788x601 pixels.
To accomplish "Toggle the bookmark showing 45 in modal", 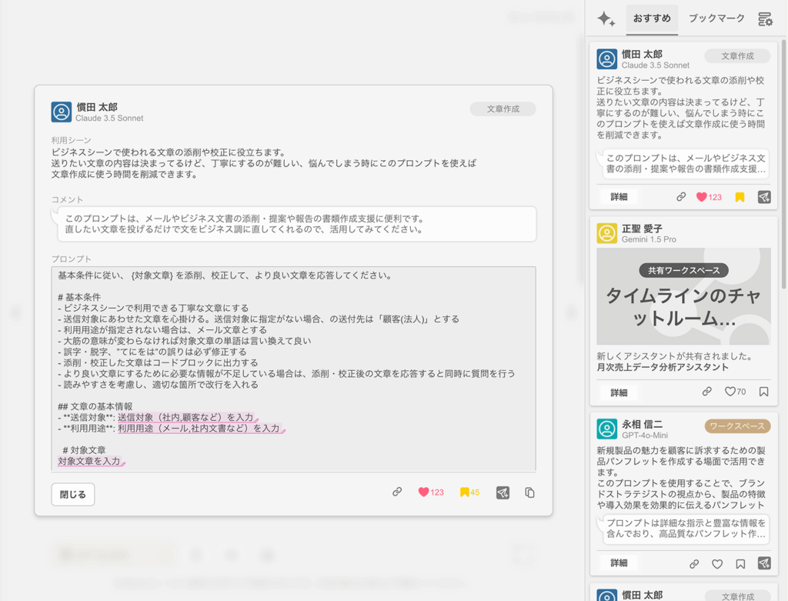I will 464,492.
